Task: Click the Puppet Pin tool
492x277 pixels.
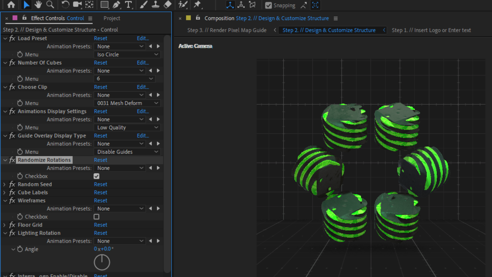Action: [x=197, y=5]
